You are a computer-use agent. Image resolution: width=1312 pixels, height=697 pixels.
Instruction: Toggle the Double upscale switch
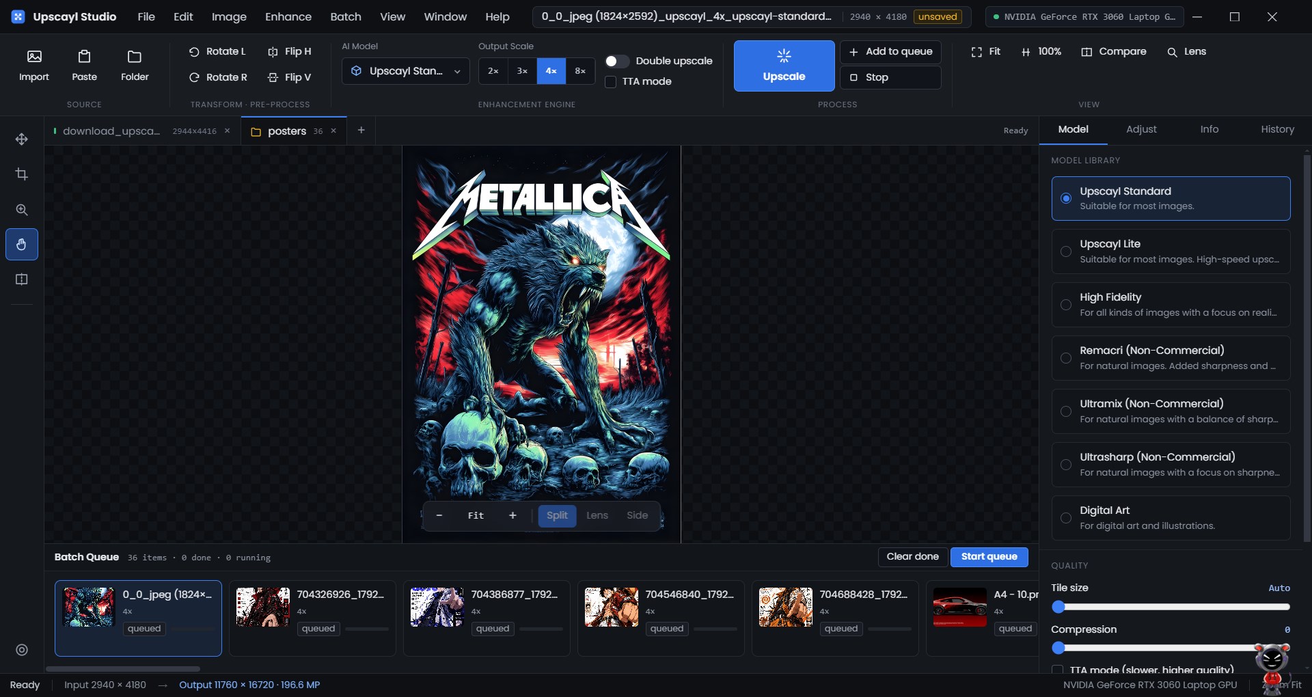pyautogui.click(x=616, y=61)
